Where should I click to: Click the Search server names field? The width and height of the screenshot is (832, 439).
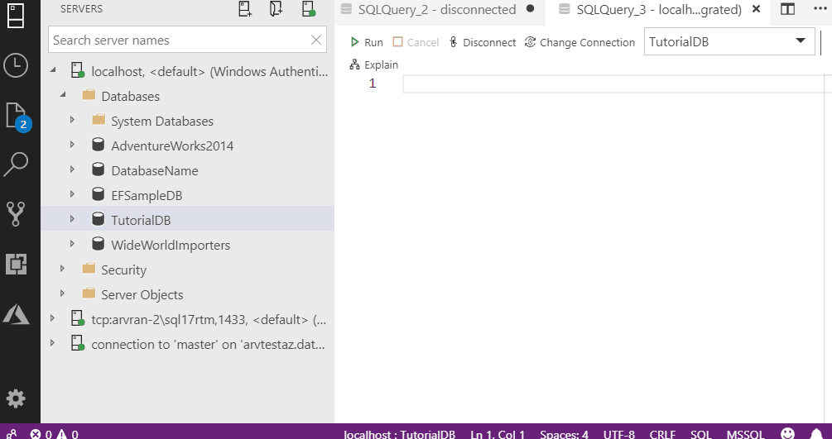[178, 40]
